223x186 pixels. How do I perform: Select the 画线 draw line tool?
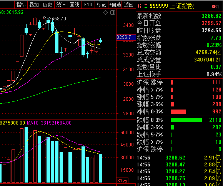pos(74,5)
